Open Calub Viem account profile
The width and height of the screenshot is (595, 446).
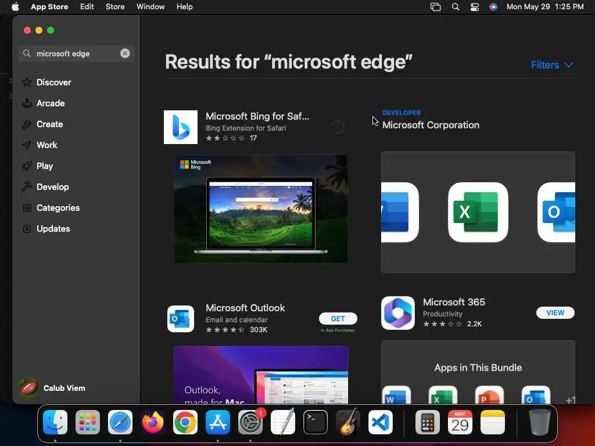(52, 388)
